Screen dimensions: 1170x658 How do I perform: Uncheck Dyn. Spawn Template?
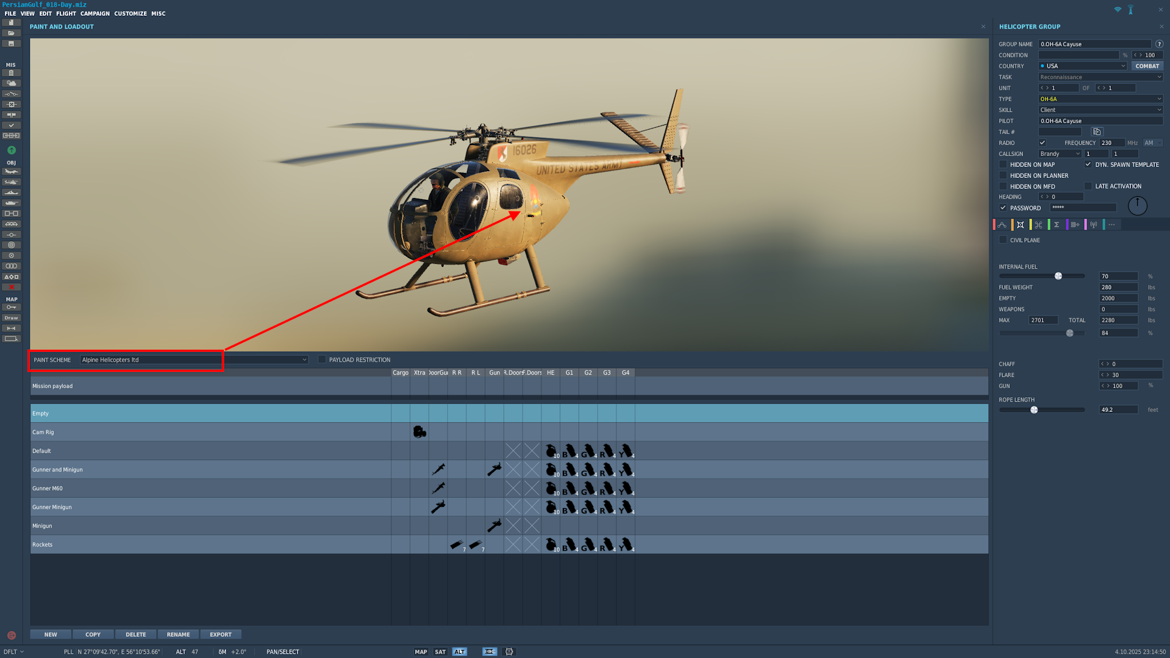[x=1088, y=164]
